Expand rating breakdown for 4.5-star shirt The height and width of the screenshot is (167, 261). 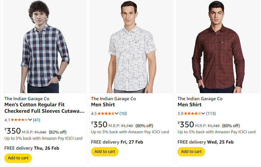(x=117, y=114)
